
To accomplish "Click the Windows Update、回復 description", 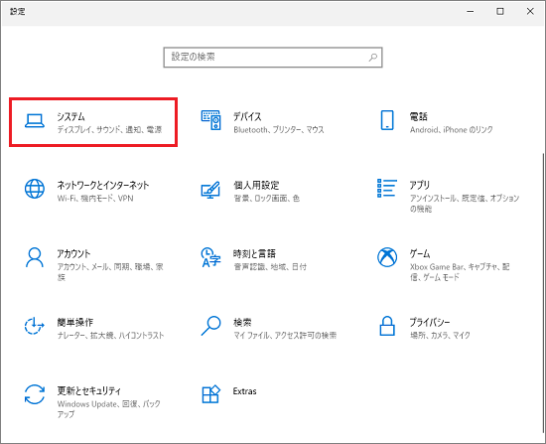I will [x=108, y=409].
